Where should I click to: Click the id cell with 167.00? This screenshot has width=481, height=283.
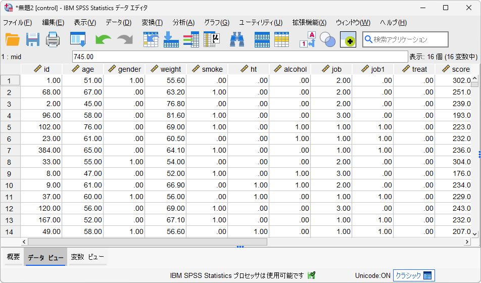pyautogui.click(x=41, y=220)
